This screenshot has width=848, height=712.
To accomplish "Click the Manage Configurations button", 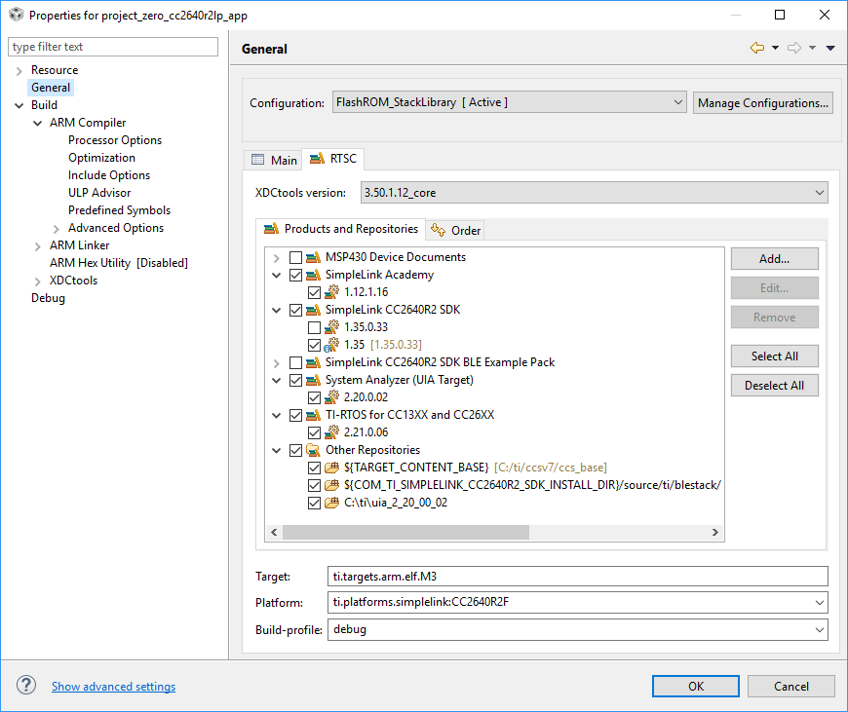I will pyautogui.click(x=763, y=102).
